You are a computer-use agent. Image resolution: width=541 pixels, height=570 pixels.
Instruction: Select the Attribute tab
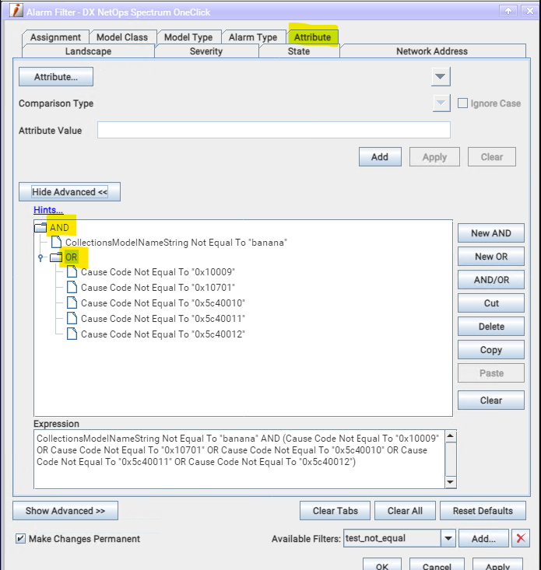pos(312,37)
